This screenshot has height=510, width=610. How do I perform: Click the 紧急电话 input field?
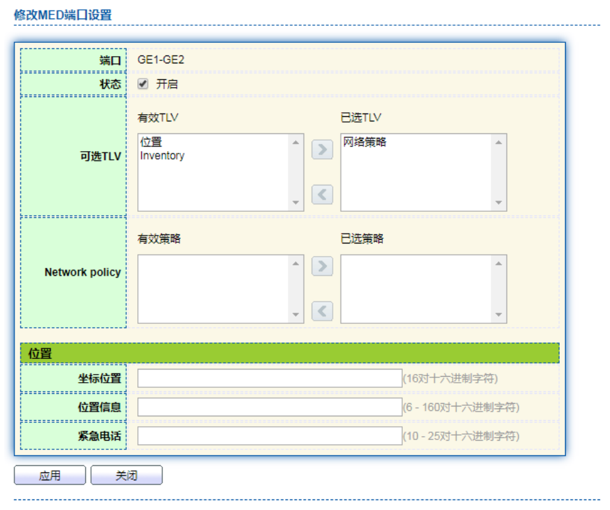[269, 435]
